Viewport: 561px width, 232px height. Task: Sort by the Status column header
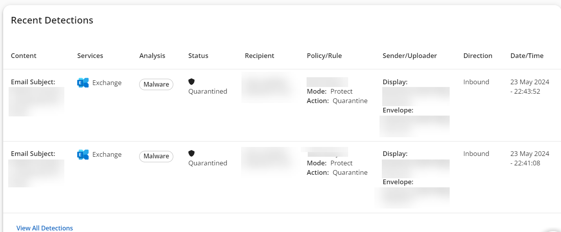[198, 56]
